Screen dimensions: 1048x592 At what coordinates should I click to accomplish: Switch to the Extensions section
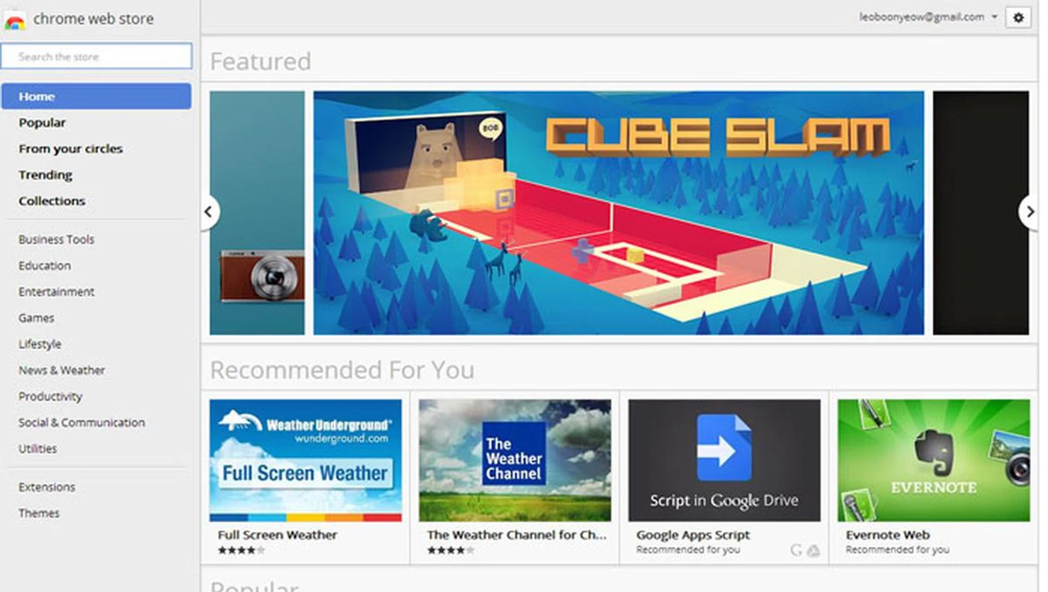[47, 487]
